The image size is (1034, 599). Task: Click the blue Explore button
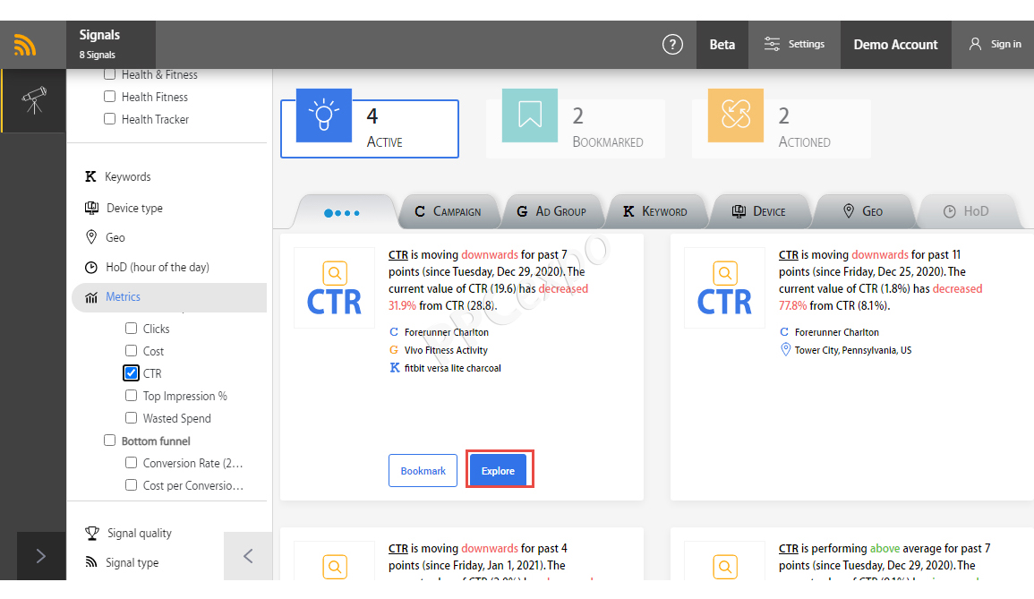pyautogui.click(x=498, y=471)
